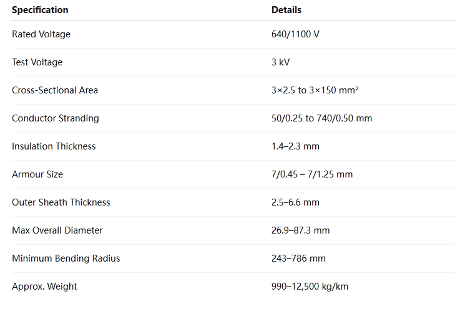Image resolution: width=455 pixels, height=312 pixels.
Task: Select the Minimum Bending Radius label
Action: pyautogui.click(x=66, y=258)
